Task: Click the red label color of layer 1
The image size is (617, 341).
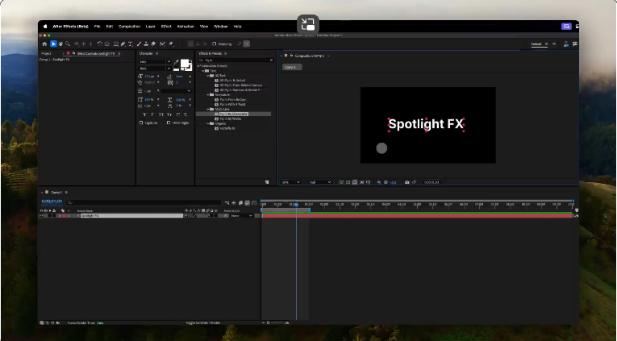Action: (65, 215)
